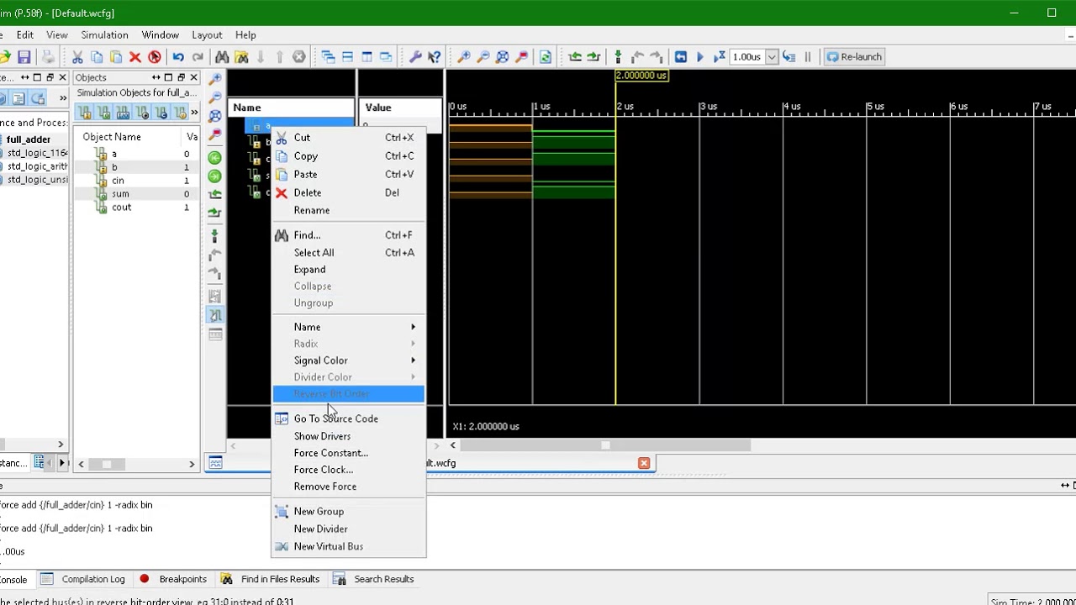Click Breakpoints red dot tab icon
This screenshot has width=1076, height=605.
coord(145,579)
